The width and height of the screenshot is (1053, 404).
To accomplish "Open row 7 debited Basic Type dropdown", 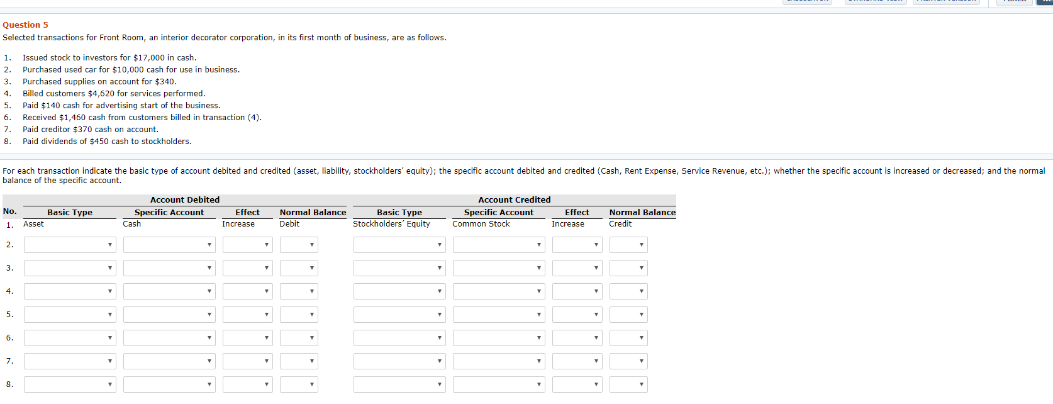I will coord(70,361).
